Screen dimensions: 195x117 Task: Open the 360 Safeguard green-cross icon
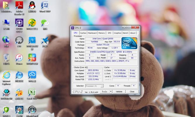coord(32,23)
